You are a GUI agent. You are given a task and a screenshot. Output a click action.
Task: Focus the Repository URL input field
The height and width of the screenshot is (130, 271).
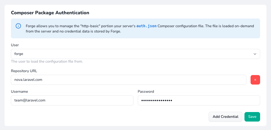point(128,80)
